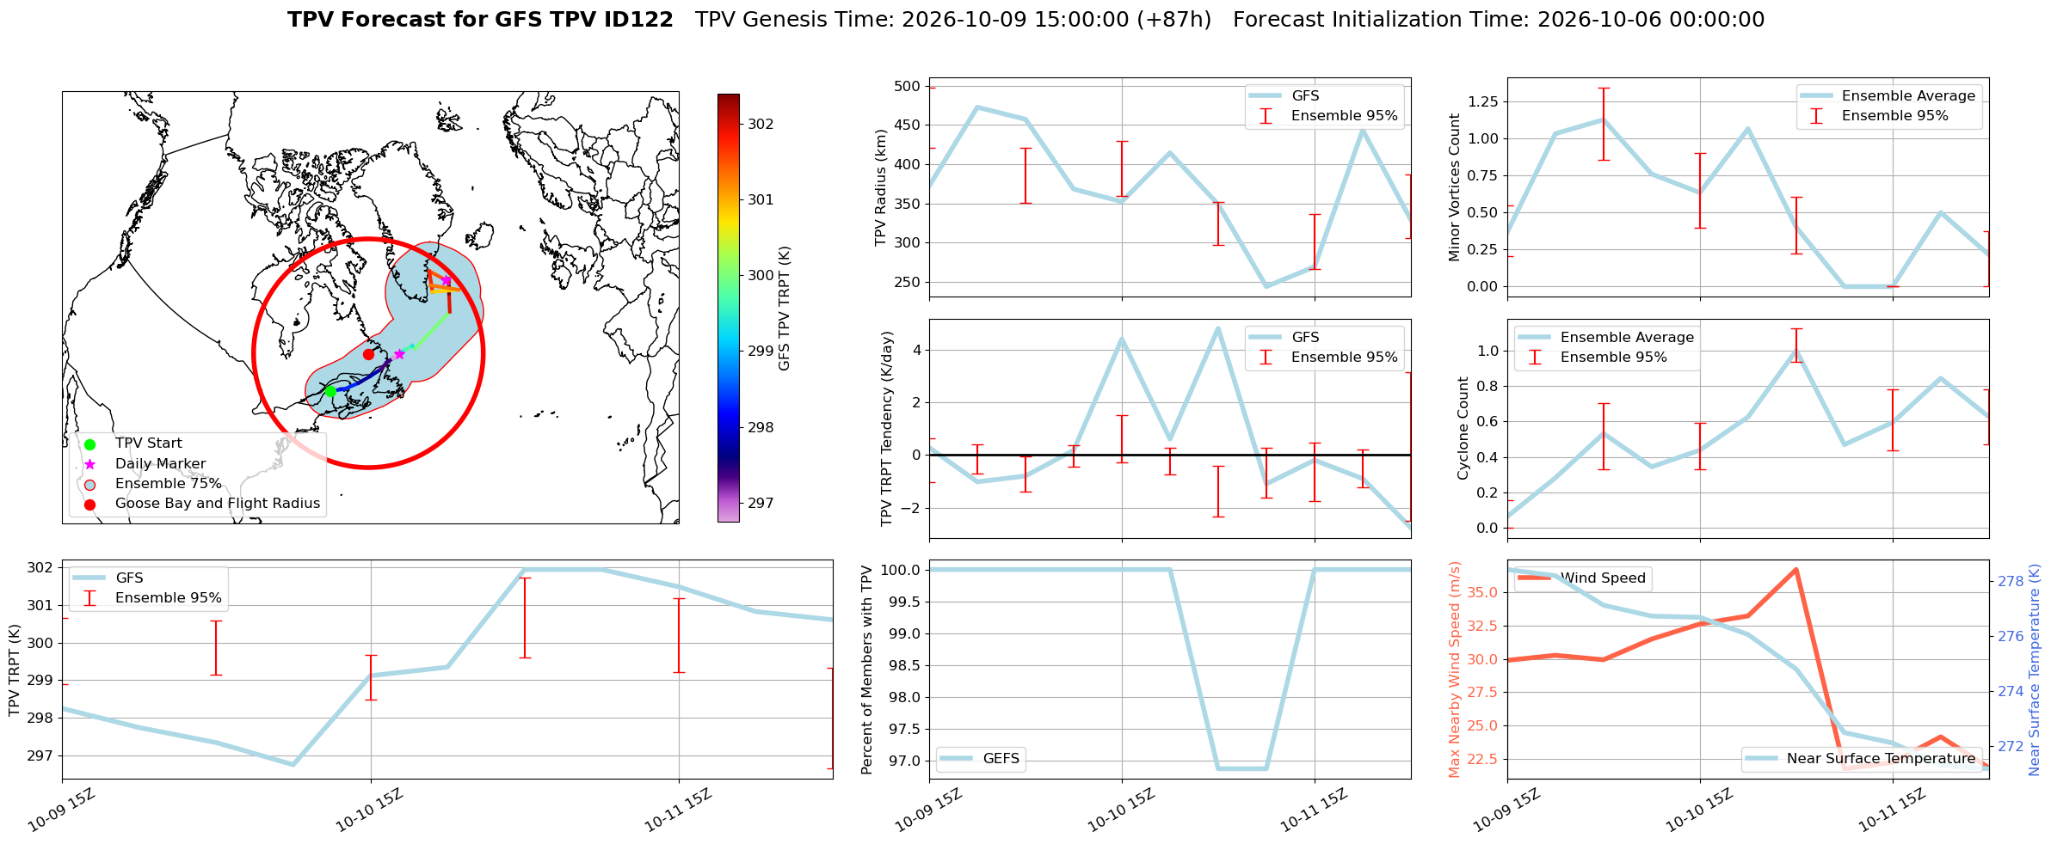Viewport: 2051px width, 844px height.
Task: Click the TPV TRPT Tendency y-axis label
Action: [x=887, y=429]
